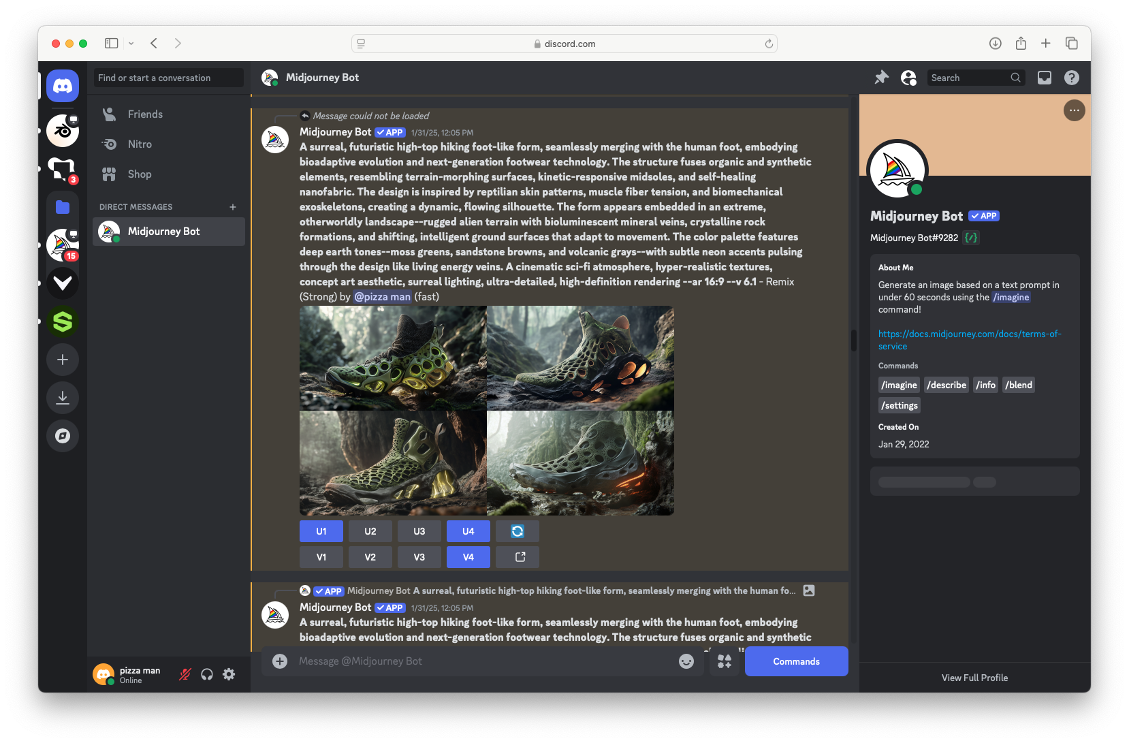This screenshot has width=1129, height=743.
Task: Add a server with the plus icon
Action: 63,360
